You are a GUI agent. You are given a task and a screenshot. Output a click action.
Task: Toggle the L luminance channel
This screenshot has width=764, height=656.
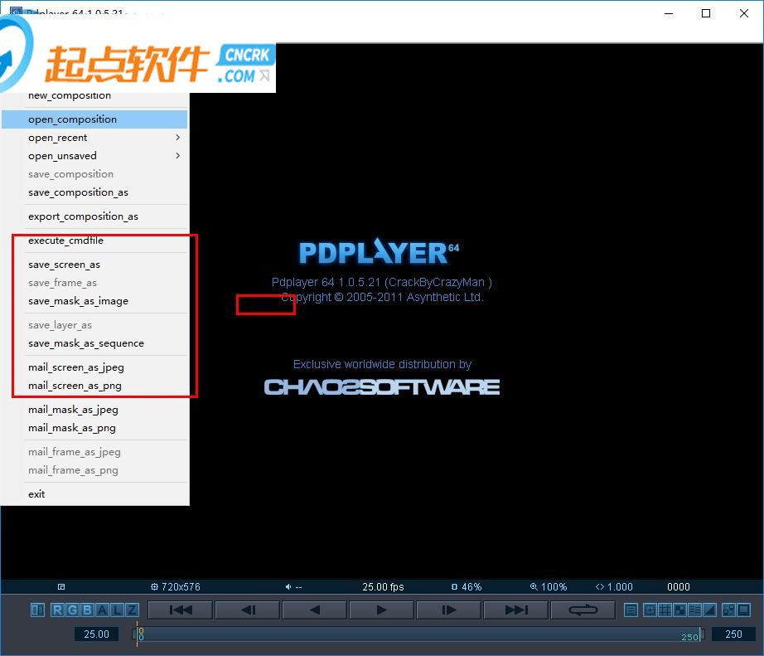118,610
